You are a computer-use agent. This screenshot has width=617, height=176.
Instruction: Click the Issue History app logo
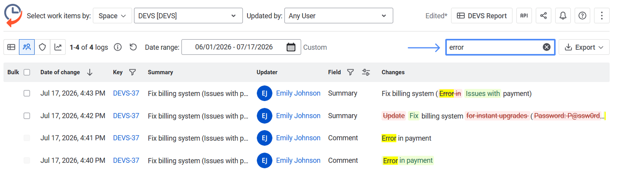tap(13, 15)
